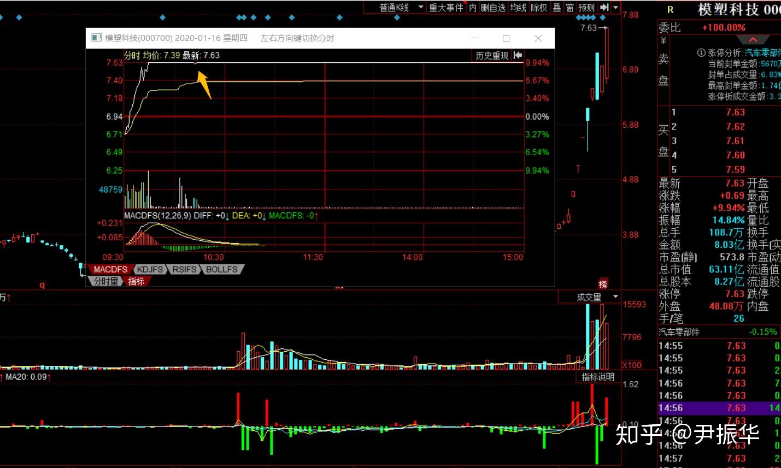Click the X100 volume unit label
The width and height of the screenshot is (781, 468).
(632, 365)
